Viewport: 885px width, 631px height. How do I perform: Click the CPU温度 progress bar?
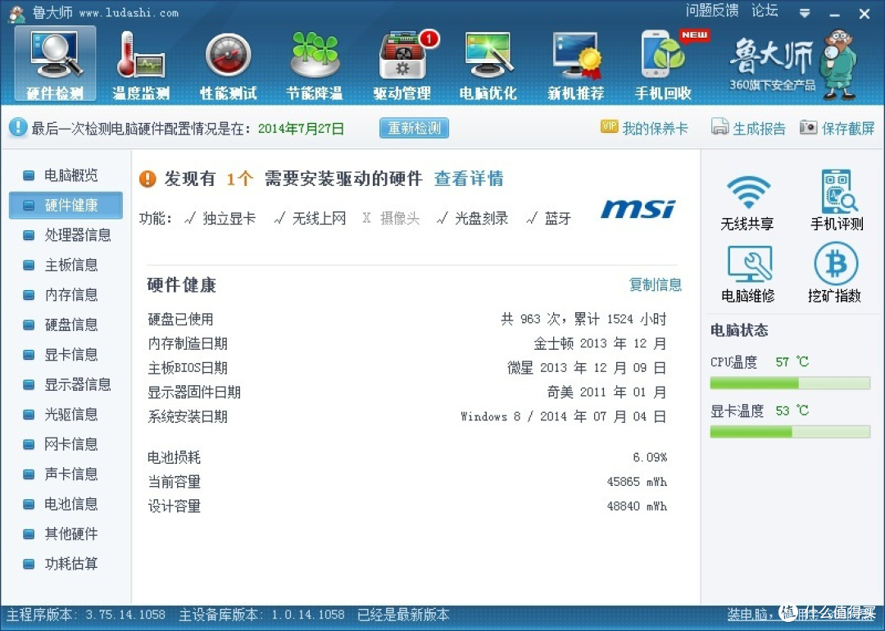(790, 384)
